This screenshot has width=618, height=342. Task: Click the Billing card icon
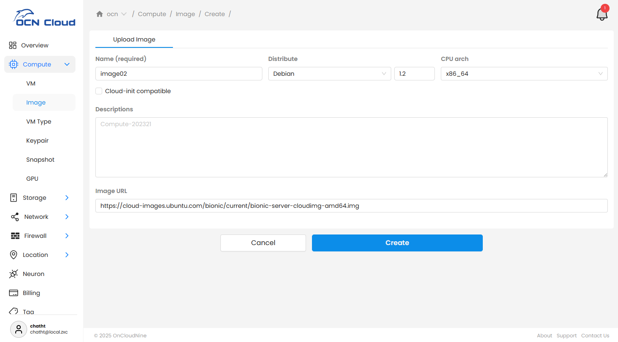(x=14, y=293)
